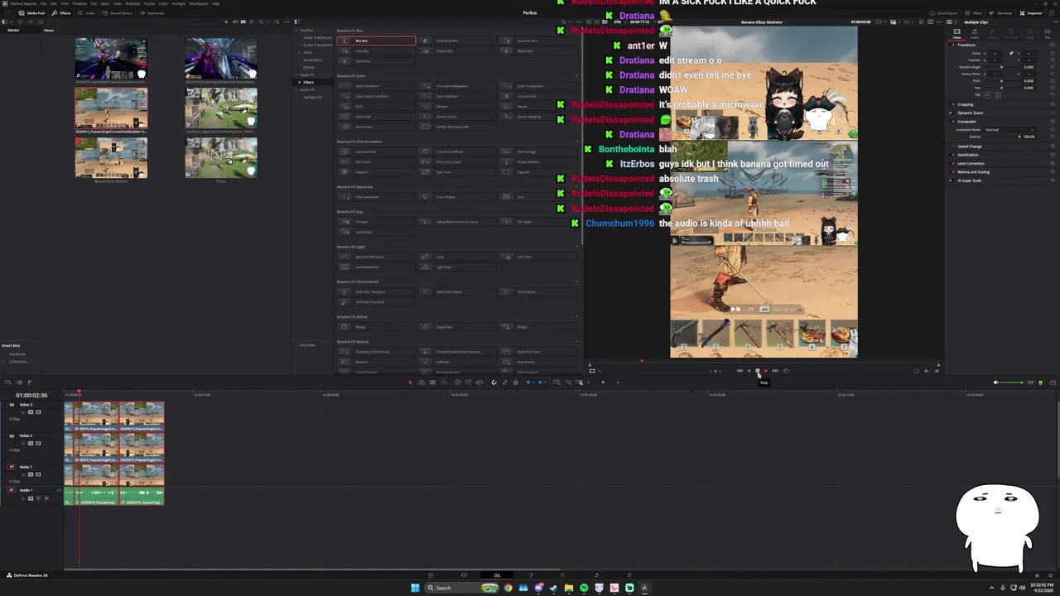Open media pool sort options
The width and height of the screenshot is (1060, 596).
[277, 22]
